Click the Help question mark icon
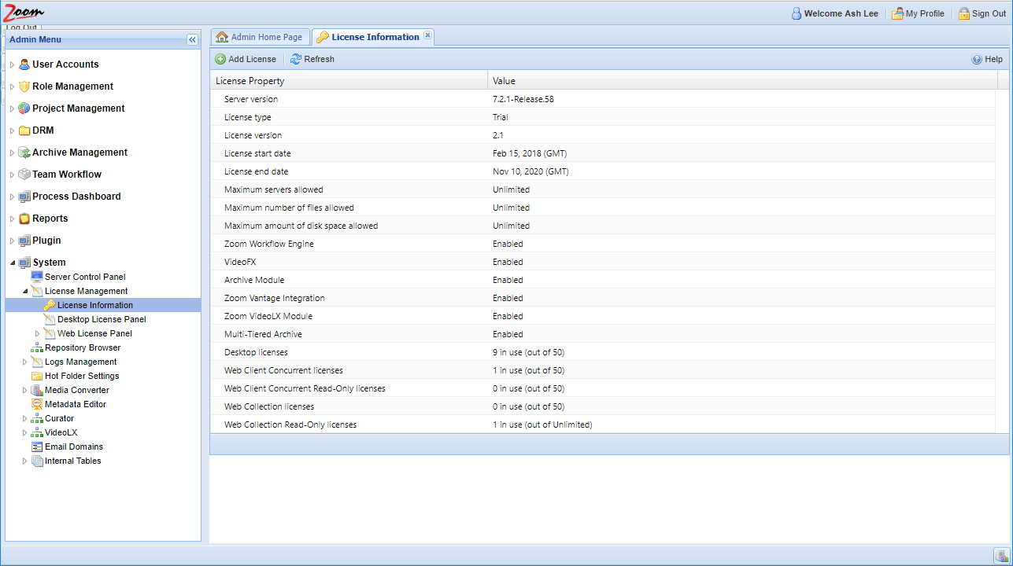 tap(977, 59)
